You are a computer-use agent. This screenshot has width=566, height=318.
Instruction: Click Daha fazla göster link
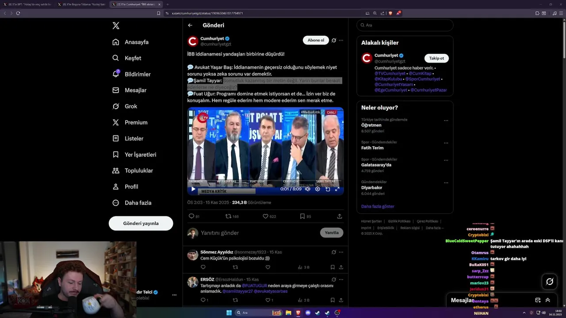click(378, 206)
